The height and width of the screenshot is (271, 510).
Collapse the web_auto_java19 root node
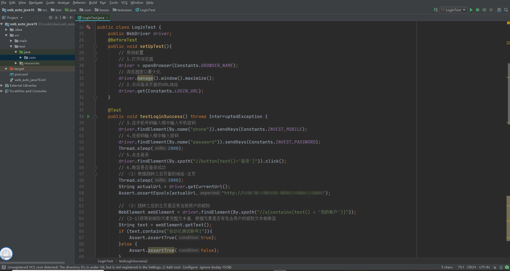pos(2,24)
